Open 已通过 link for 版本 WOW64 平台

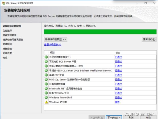pyautogui.click(x=118, y=93)
